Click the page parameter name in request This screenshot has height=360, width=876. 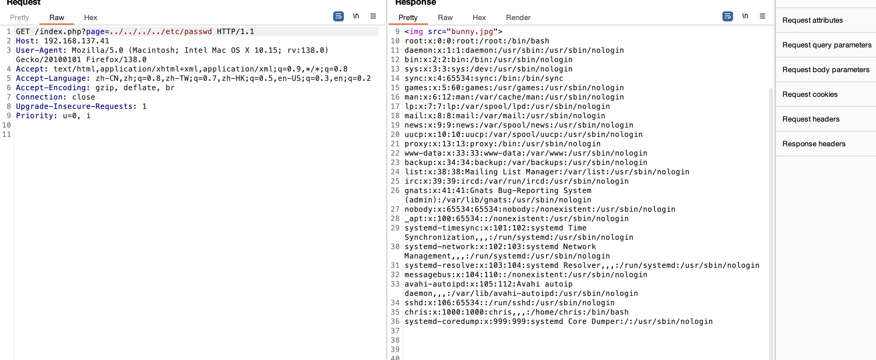point(95,32)
